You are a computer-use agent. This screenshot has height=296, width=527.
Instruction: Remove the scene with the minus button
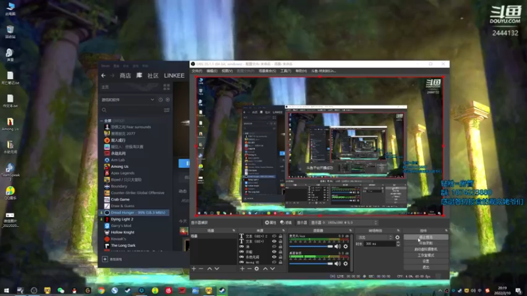[x=201, y=269]
